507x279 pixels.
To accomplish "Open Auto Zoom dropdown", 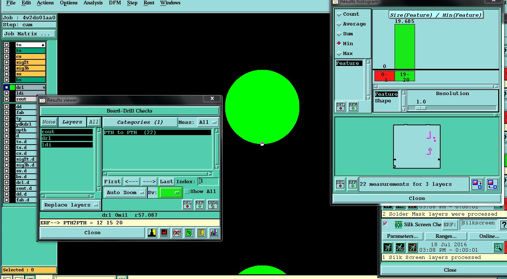I will click(x=125, y=192).
